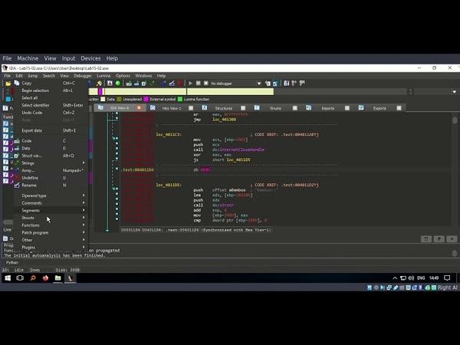
Task: Open the Lumina menu
Action: click(103, 76)
